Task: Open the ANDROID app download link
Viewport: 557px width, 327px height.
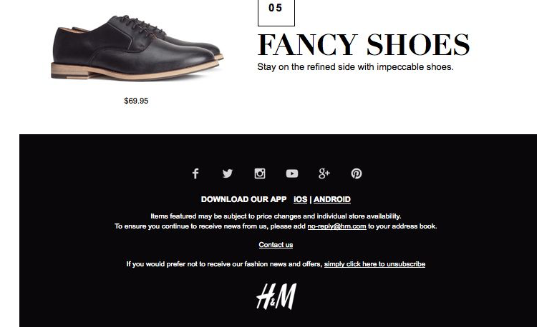Action: (x=331, y=199)
